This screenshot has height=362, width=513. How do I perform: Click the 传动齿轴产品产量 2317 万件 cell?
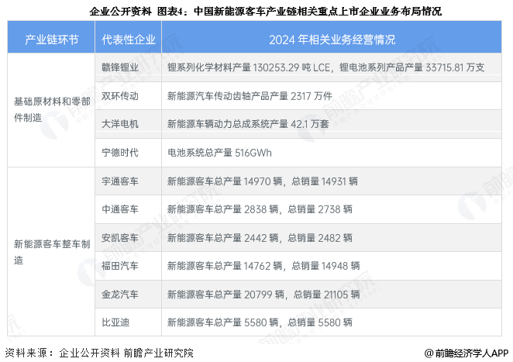(332, 96)
